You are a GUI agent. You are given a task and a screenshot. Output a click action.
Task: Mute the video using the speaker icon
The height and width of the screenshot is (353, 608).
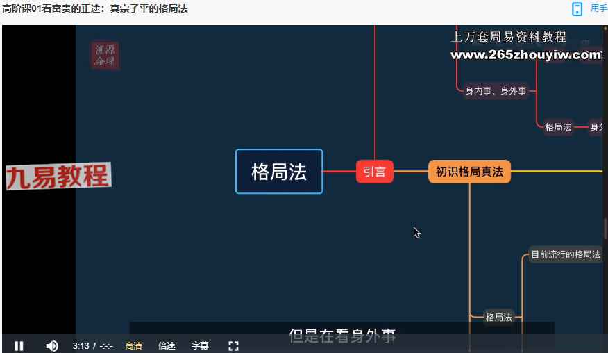[52, 345]
